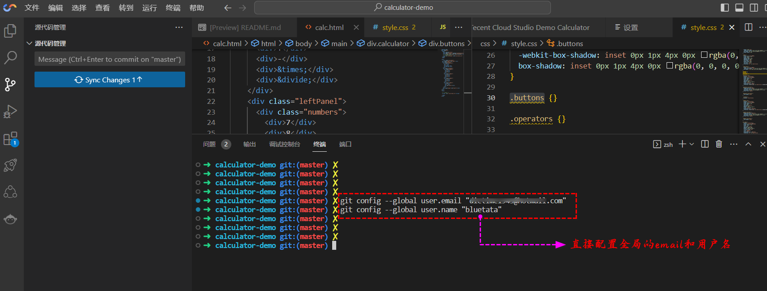Toggle the secondary sidebar layout button

(x=754, y=8)
